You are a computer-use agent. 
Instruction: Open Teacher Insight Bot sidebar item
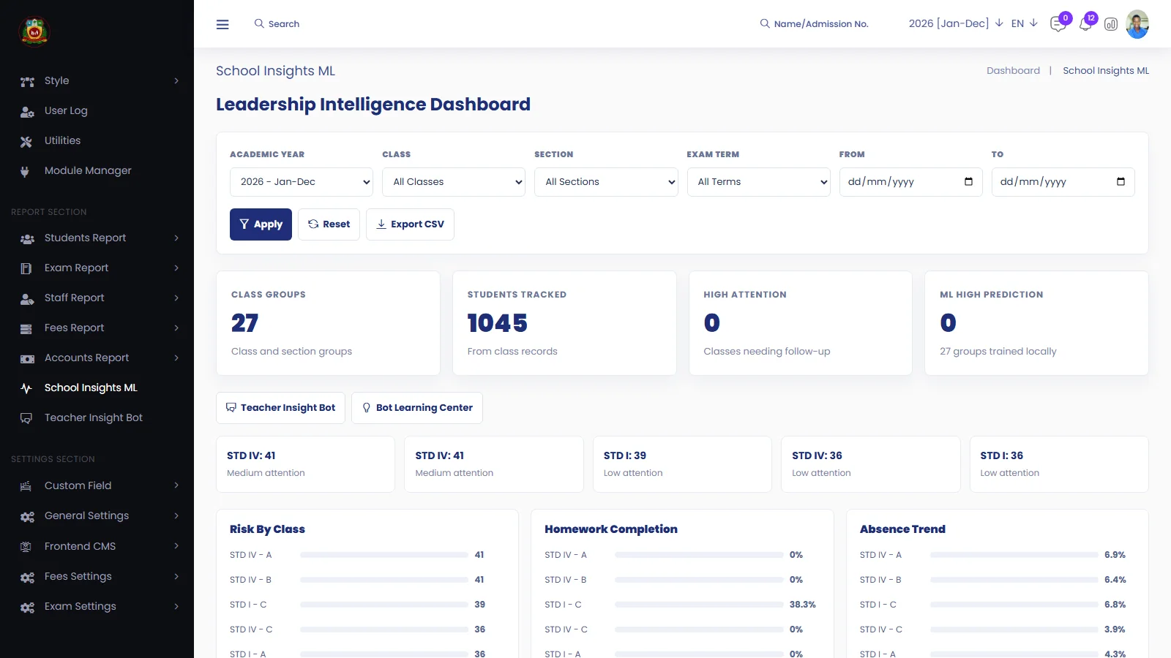pos(97,418)
